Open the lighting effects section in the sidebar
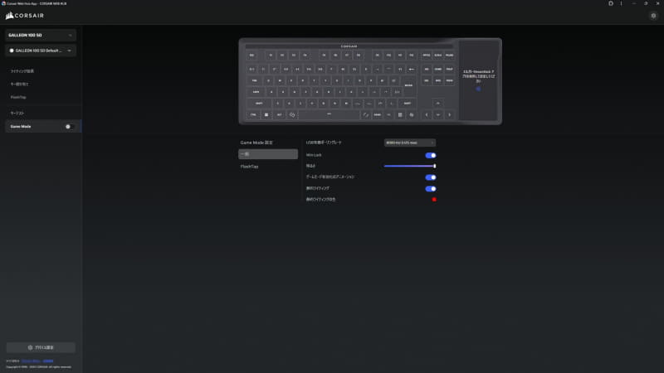The height and width of the screenshot is (373, 664). tap(22, 71)
